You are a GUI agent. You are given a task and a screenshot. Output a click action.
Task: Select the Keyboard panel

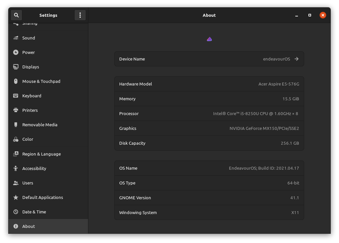click(x=48, y=96)
